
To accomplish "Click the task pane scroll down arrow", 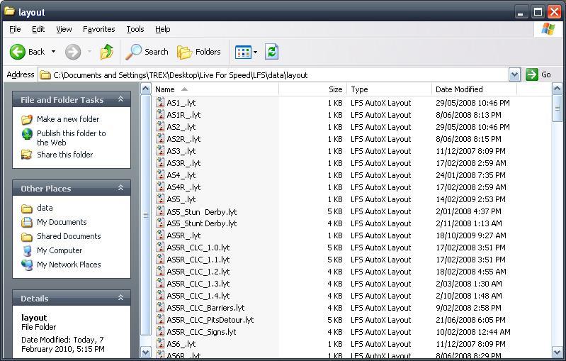I will [146, 352].
